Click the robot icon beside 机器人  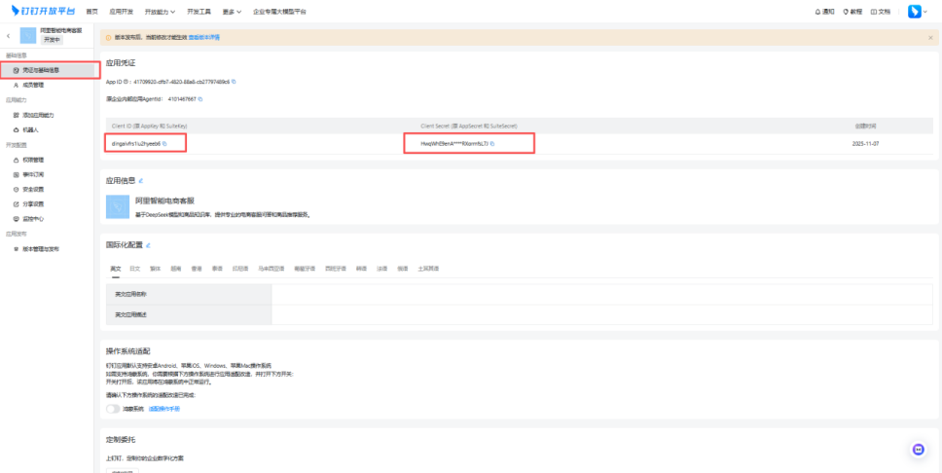coord(17,129)
